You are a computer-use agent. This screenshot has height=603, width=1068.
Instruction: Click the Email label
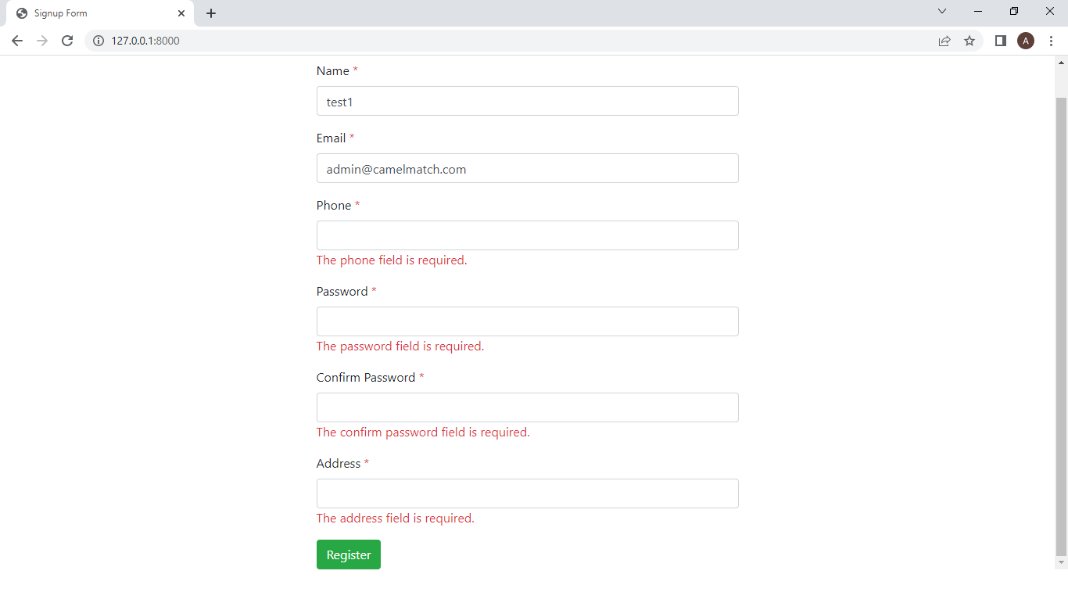click(331, 138)
